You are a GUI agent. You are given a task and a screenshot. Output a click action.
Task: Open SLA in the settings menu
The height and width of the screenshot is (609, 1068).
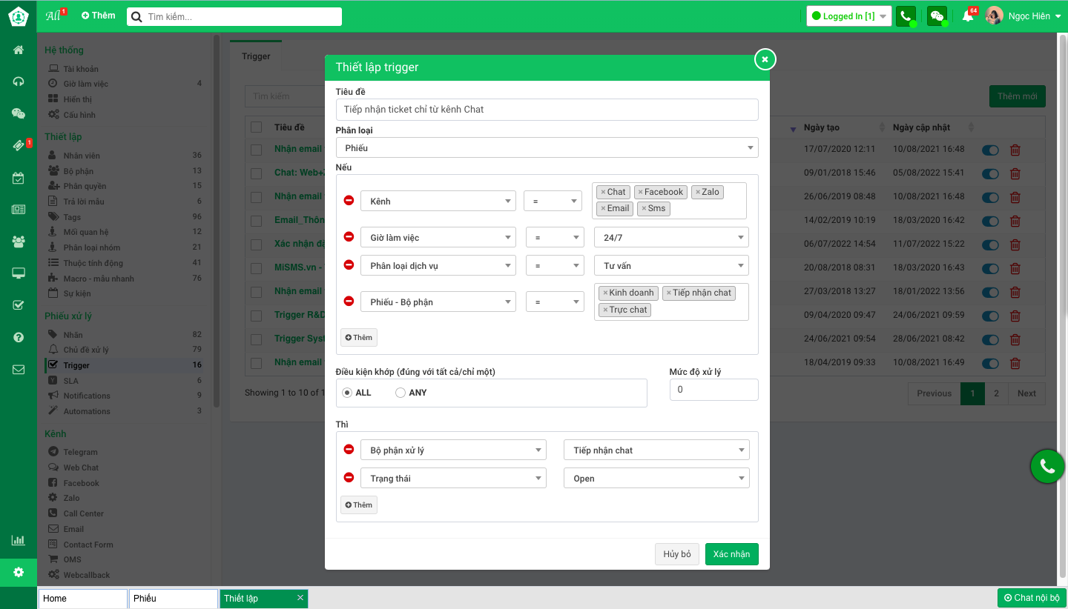71,381
